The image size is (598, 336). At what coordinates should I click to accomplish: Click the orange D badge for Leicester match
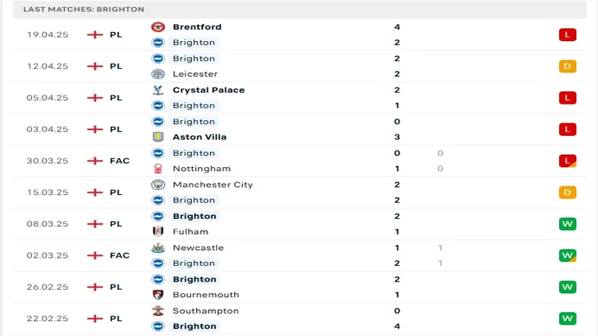click(x=567, y=66)
